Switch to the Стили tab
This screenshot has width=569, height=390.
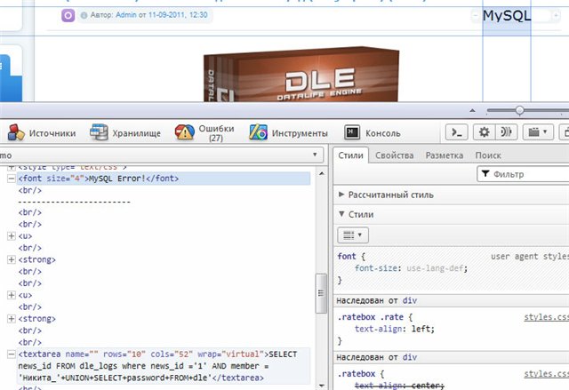click(350, 155)
